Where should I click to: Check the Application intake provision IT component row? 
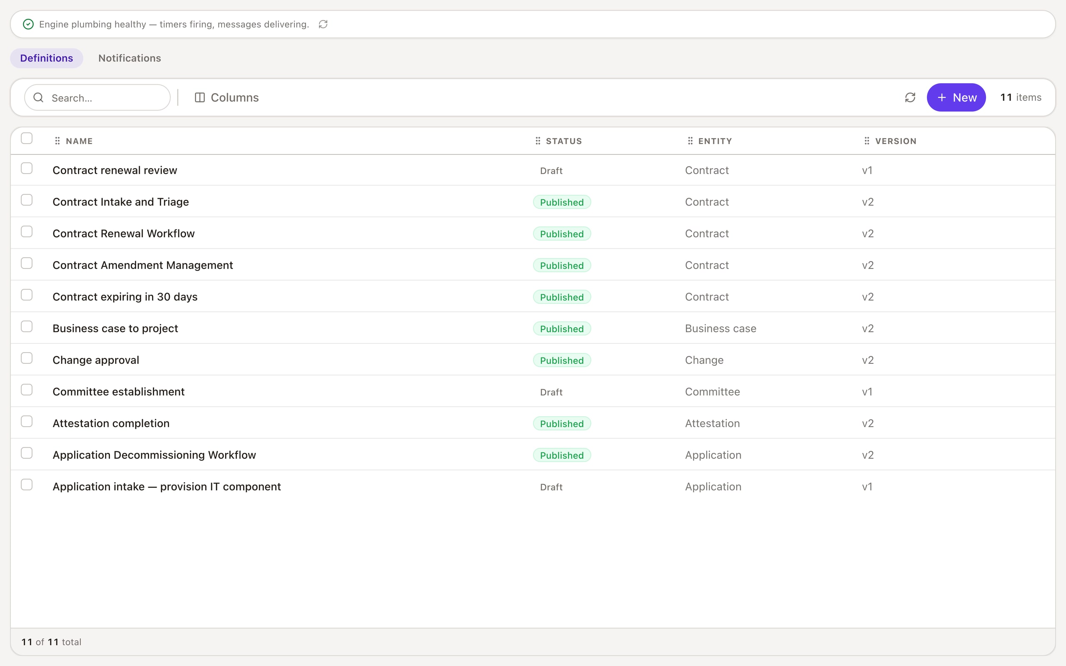click(27, 485)
